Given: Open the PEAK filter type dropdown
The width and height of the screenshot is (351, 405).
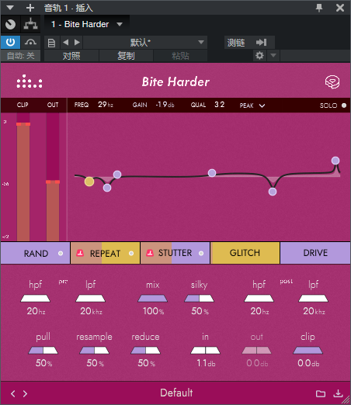Looking at the screenshot, I should click(252, 106).
